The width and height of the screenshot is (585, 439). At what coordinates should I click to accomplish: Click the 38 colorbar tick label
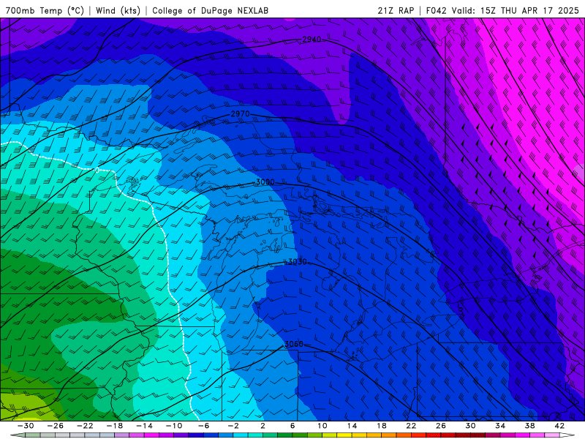coord(529,426)
